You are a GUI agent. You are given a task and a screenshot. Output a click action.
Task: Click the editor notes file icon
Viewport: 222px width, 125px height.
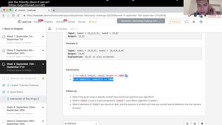coord(187,124)
